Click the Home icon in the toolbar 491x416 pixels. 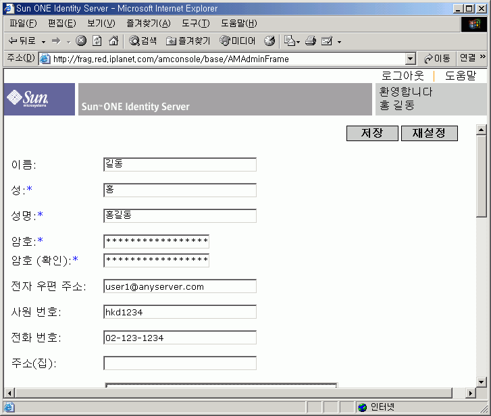pyautogui.click(x=113, y=41)
